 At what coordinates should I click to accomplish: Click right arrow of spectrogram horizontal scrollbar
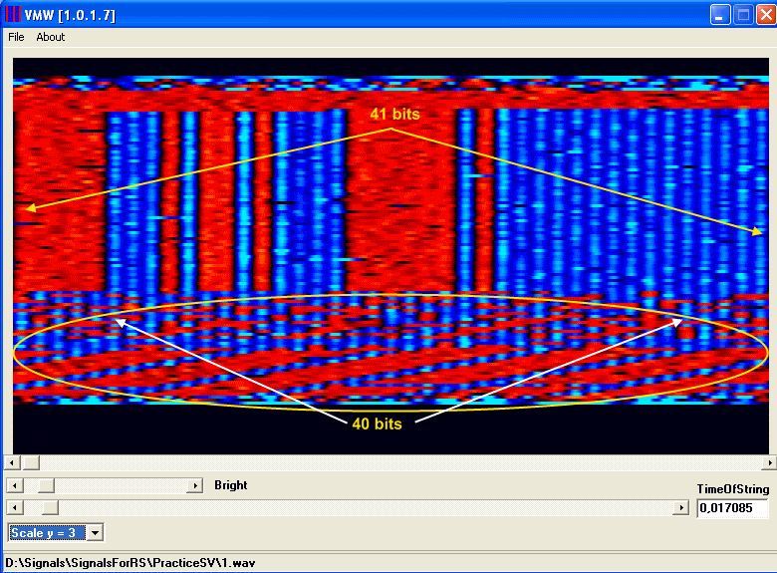(x=769, y=463)
